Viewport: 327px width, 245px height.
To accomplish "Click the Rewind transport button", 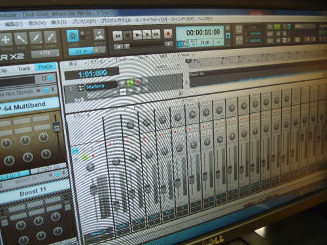I will (118, 35).
